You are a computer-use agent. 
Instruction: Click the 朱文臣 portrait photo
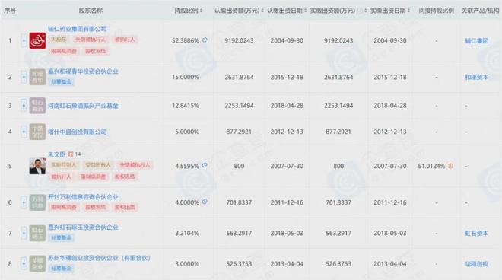(x=37, y=167)
